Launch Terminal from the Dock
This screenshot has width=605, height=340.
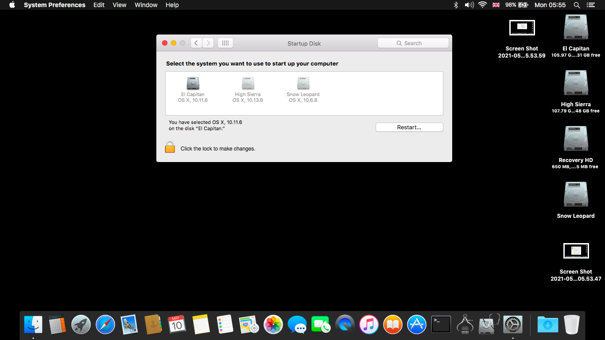point(441,325)
